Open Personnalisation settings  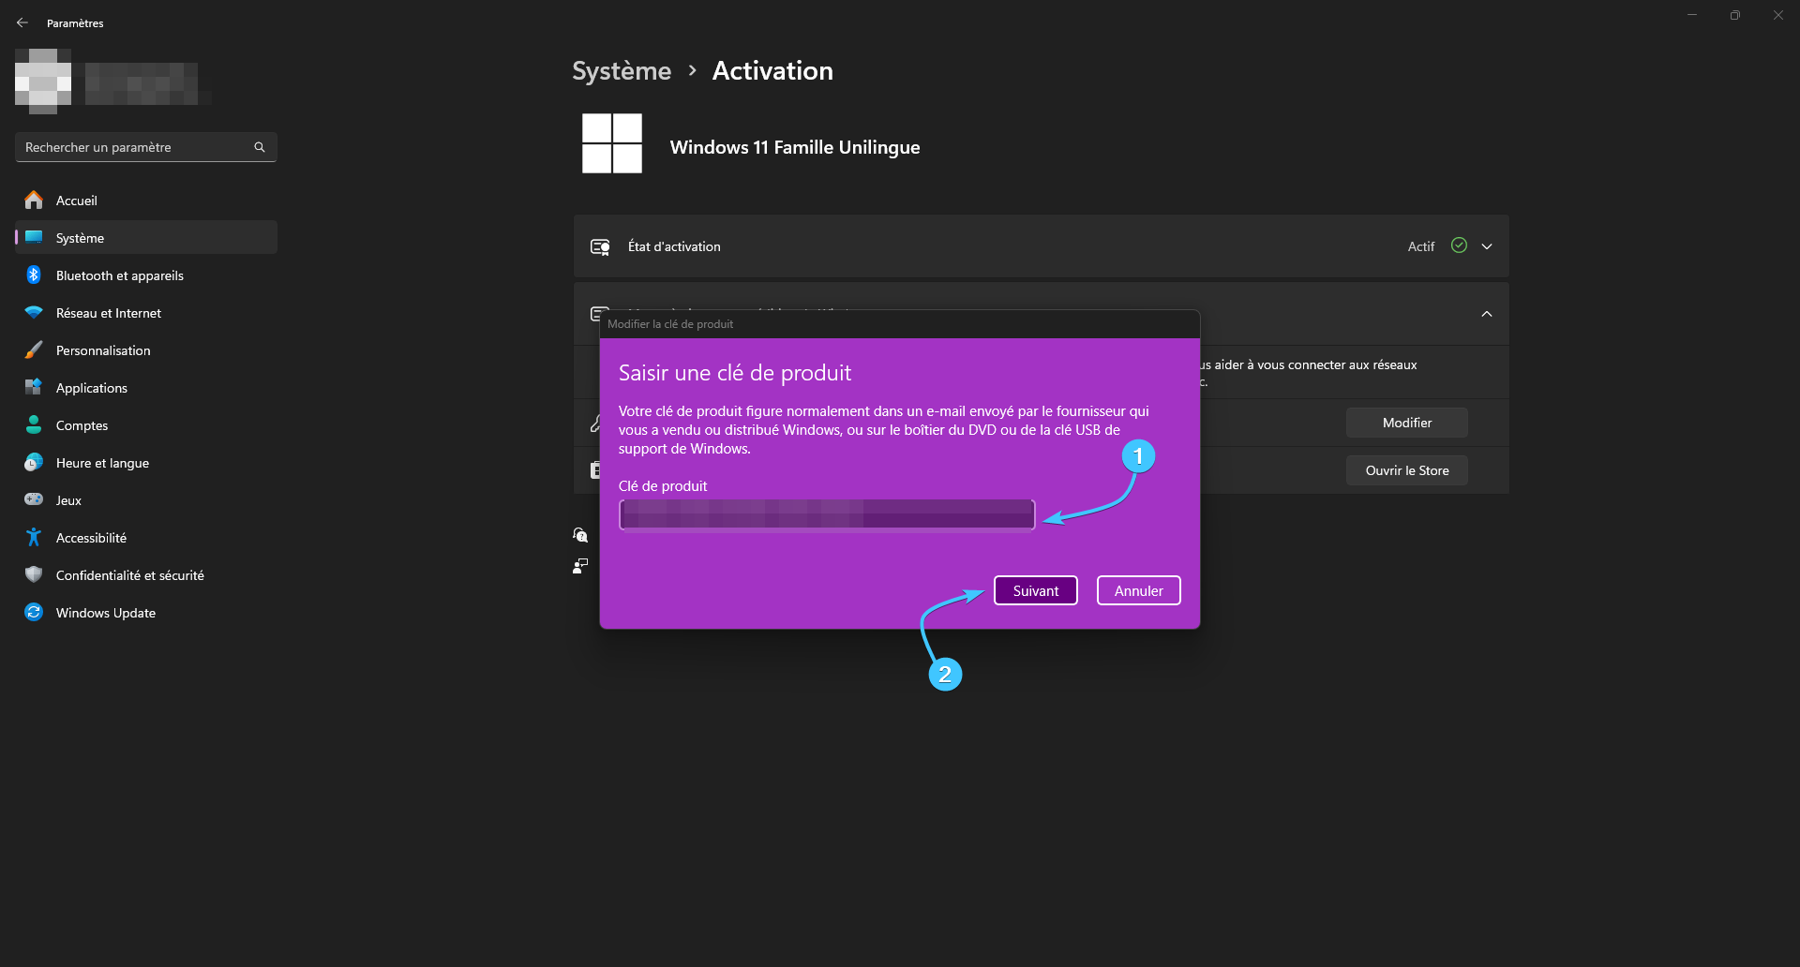(x=146, y=350)
